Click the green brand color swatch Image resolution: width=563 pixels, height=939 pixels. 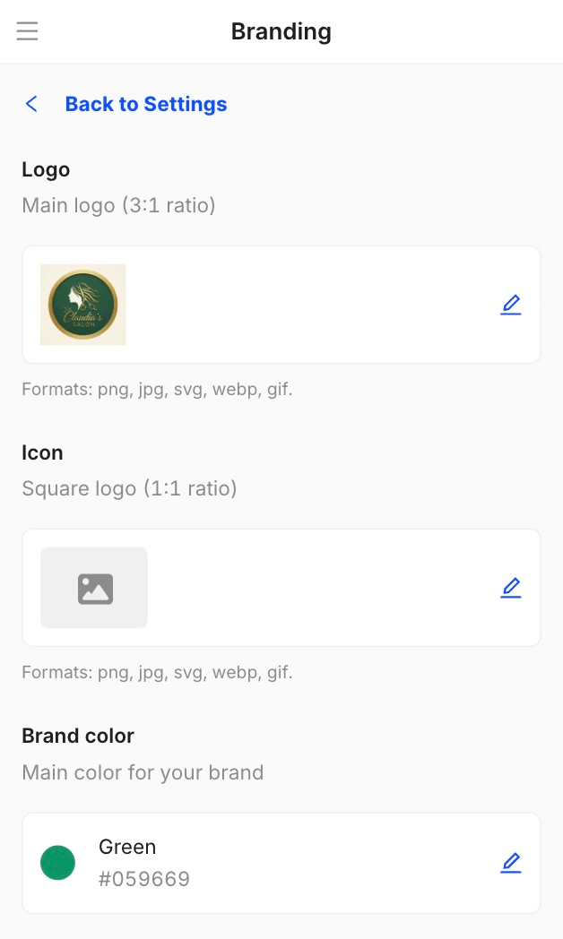(x=57, y=863)
